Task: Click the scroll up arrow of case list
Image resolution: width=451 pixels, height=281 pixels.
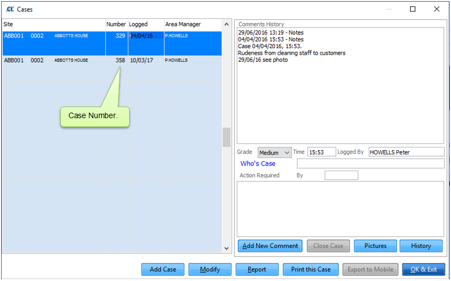Action: pos(226,24)
